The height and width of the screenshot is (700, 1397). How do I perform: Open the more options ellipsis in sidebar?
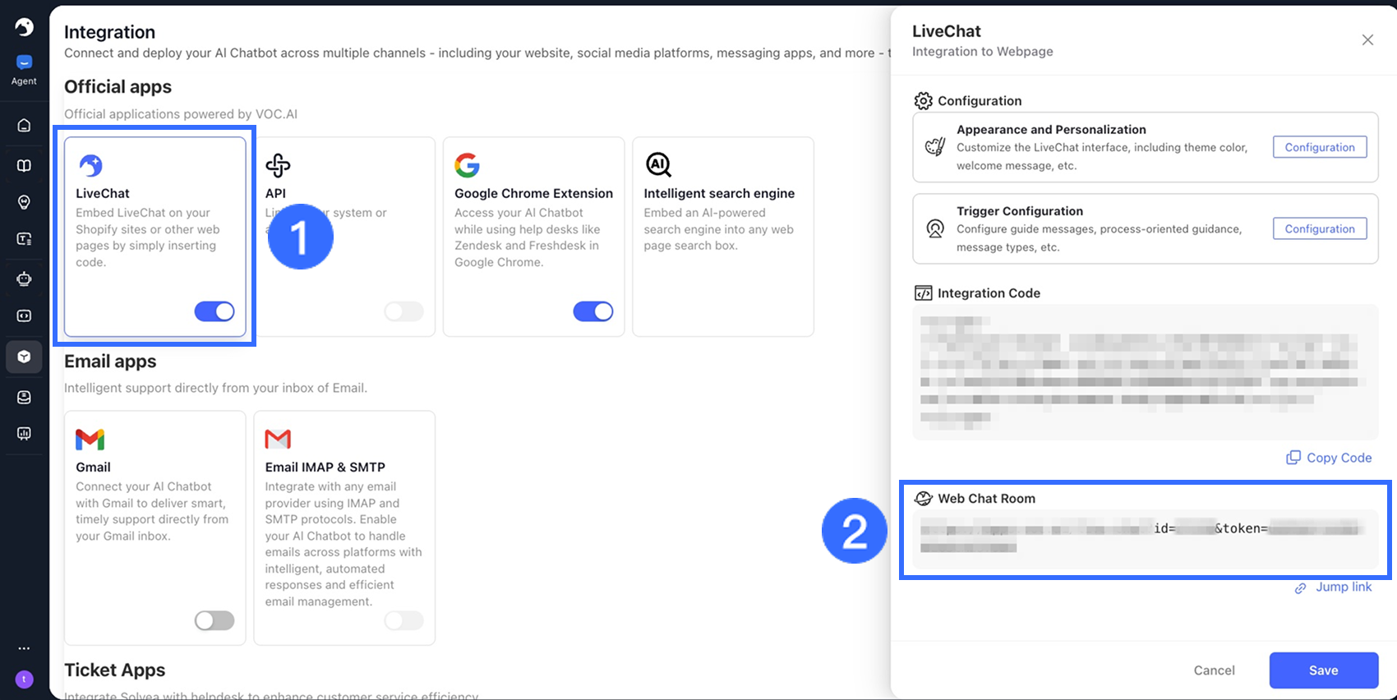pos(24,648)
